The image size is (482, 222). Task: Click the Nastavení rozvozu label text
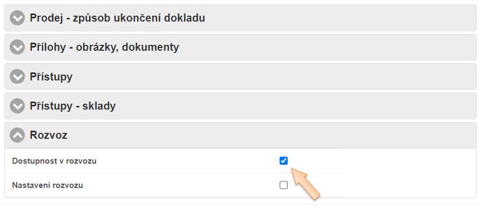47,186
